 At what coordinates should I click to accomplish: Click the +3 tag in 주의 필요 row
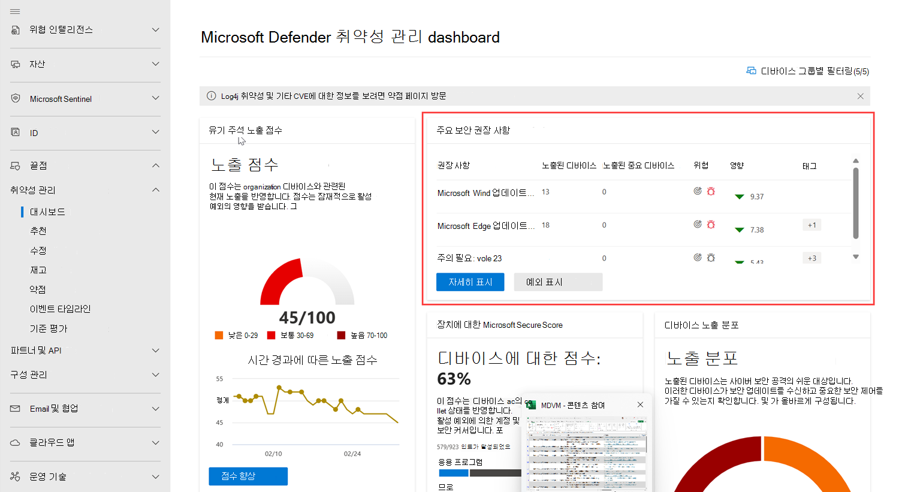(811, 258)
